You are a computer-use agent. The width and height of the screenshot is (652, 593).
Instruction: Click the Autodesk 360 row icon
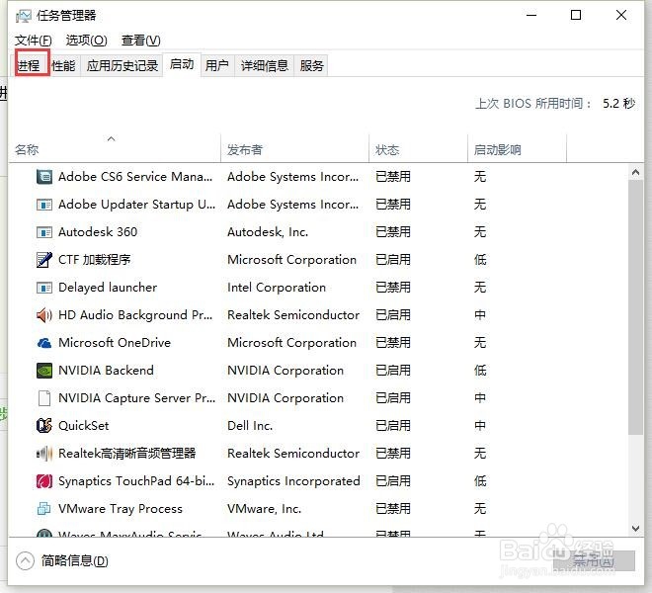coord(44,232)
